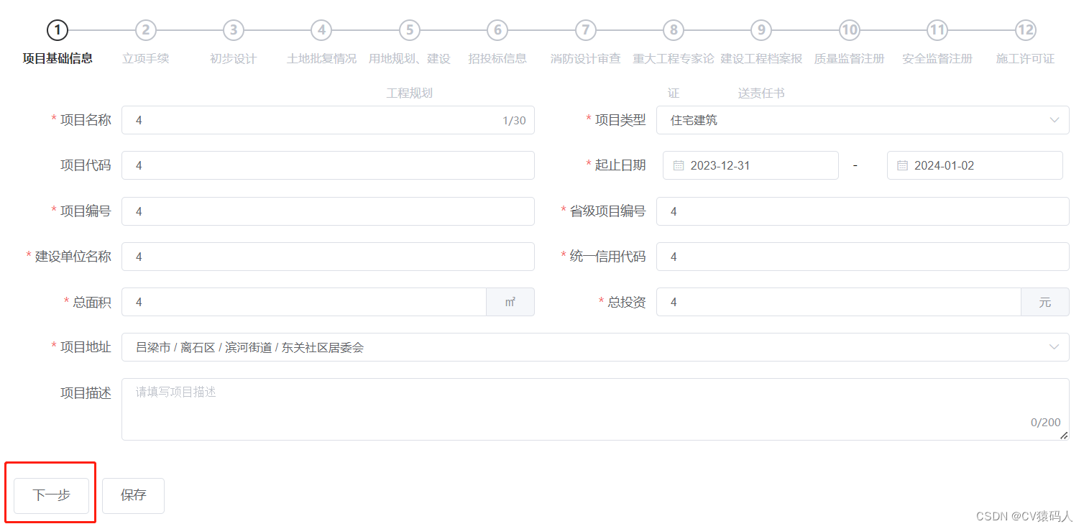Click step 6 circle icon

pyautogui.click(x=497, y=30)
